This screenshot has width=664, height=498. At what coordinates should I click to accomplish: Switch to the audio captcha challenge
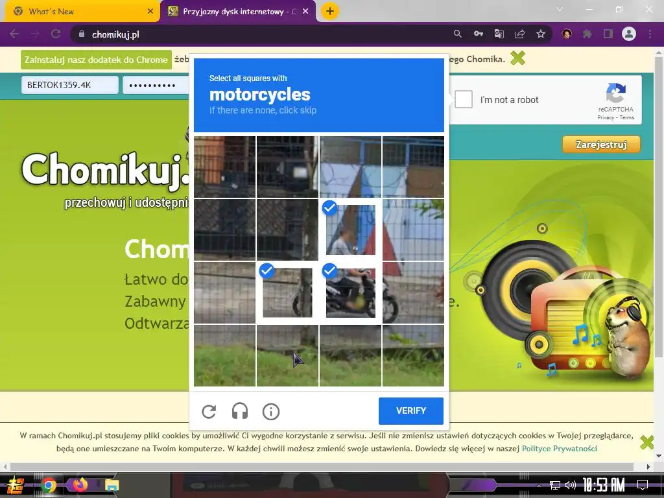point(240,411)
